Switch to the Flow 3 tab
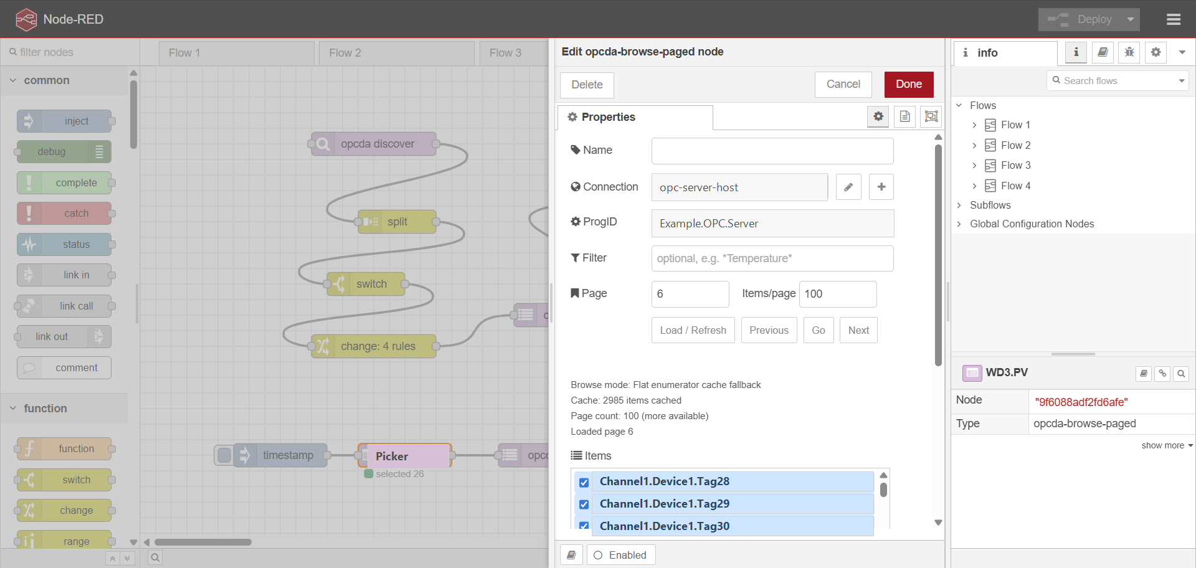Image resolution: width=1196 pixels, height=568 pixels. click(x=515, y=53)
